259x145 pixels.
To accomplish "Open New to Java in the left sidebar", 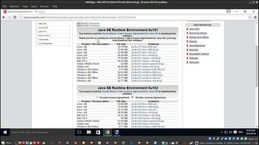I will (44, 35).
